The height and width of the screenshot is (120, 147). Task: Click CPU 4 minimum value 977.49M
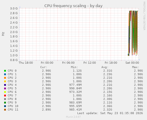click(x=75, y=85)
